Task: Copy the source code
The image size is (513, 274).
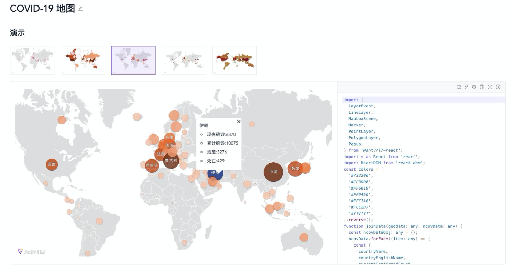Action: tap(482, 87)
